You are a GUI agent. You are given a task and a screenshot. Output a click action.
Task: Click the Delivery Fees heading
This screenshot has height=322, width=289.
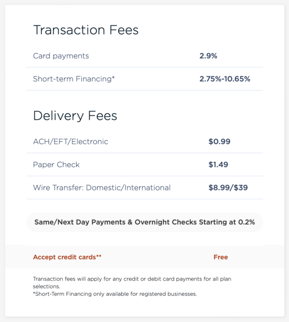tap(75, 115)
